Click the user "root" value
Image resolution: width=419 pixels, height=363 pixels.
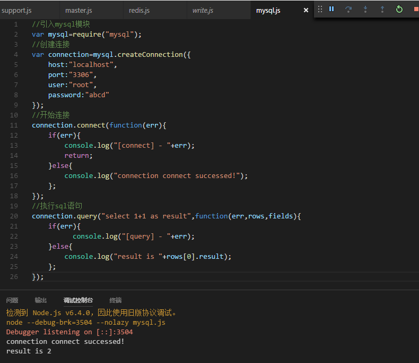tap(81, 85)
